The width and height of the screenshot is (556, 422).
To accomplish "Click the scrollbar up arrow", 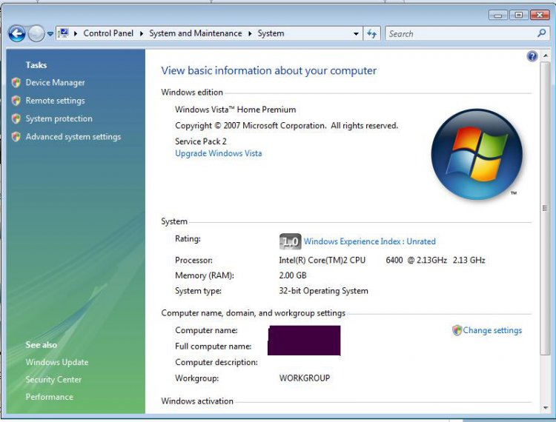I will click(546, 56).
